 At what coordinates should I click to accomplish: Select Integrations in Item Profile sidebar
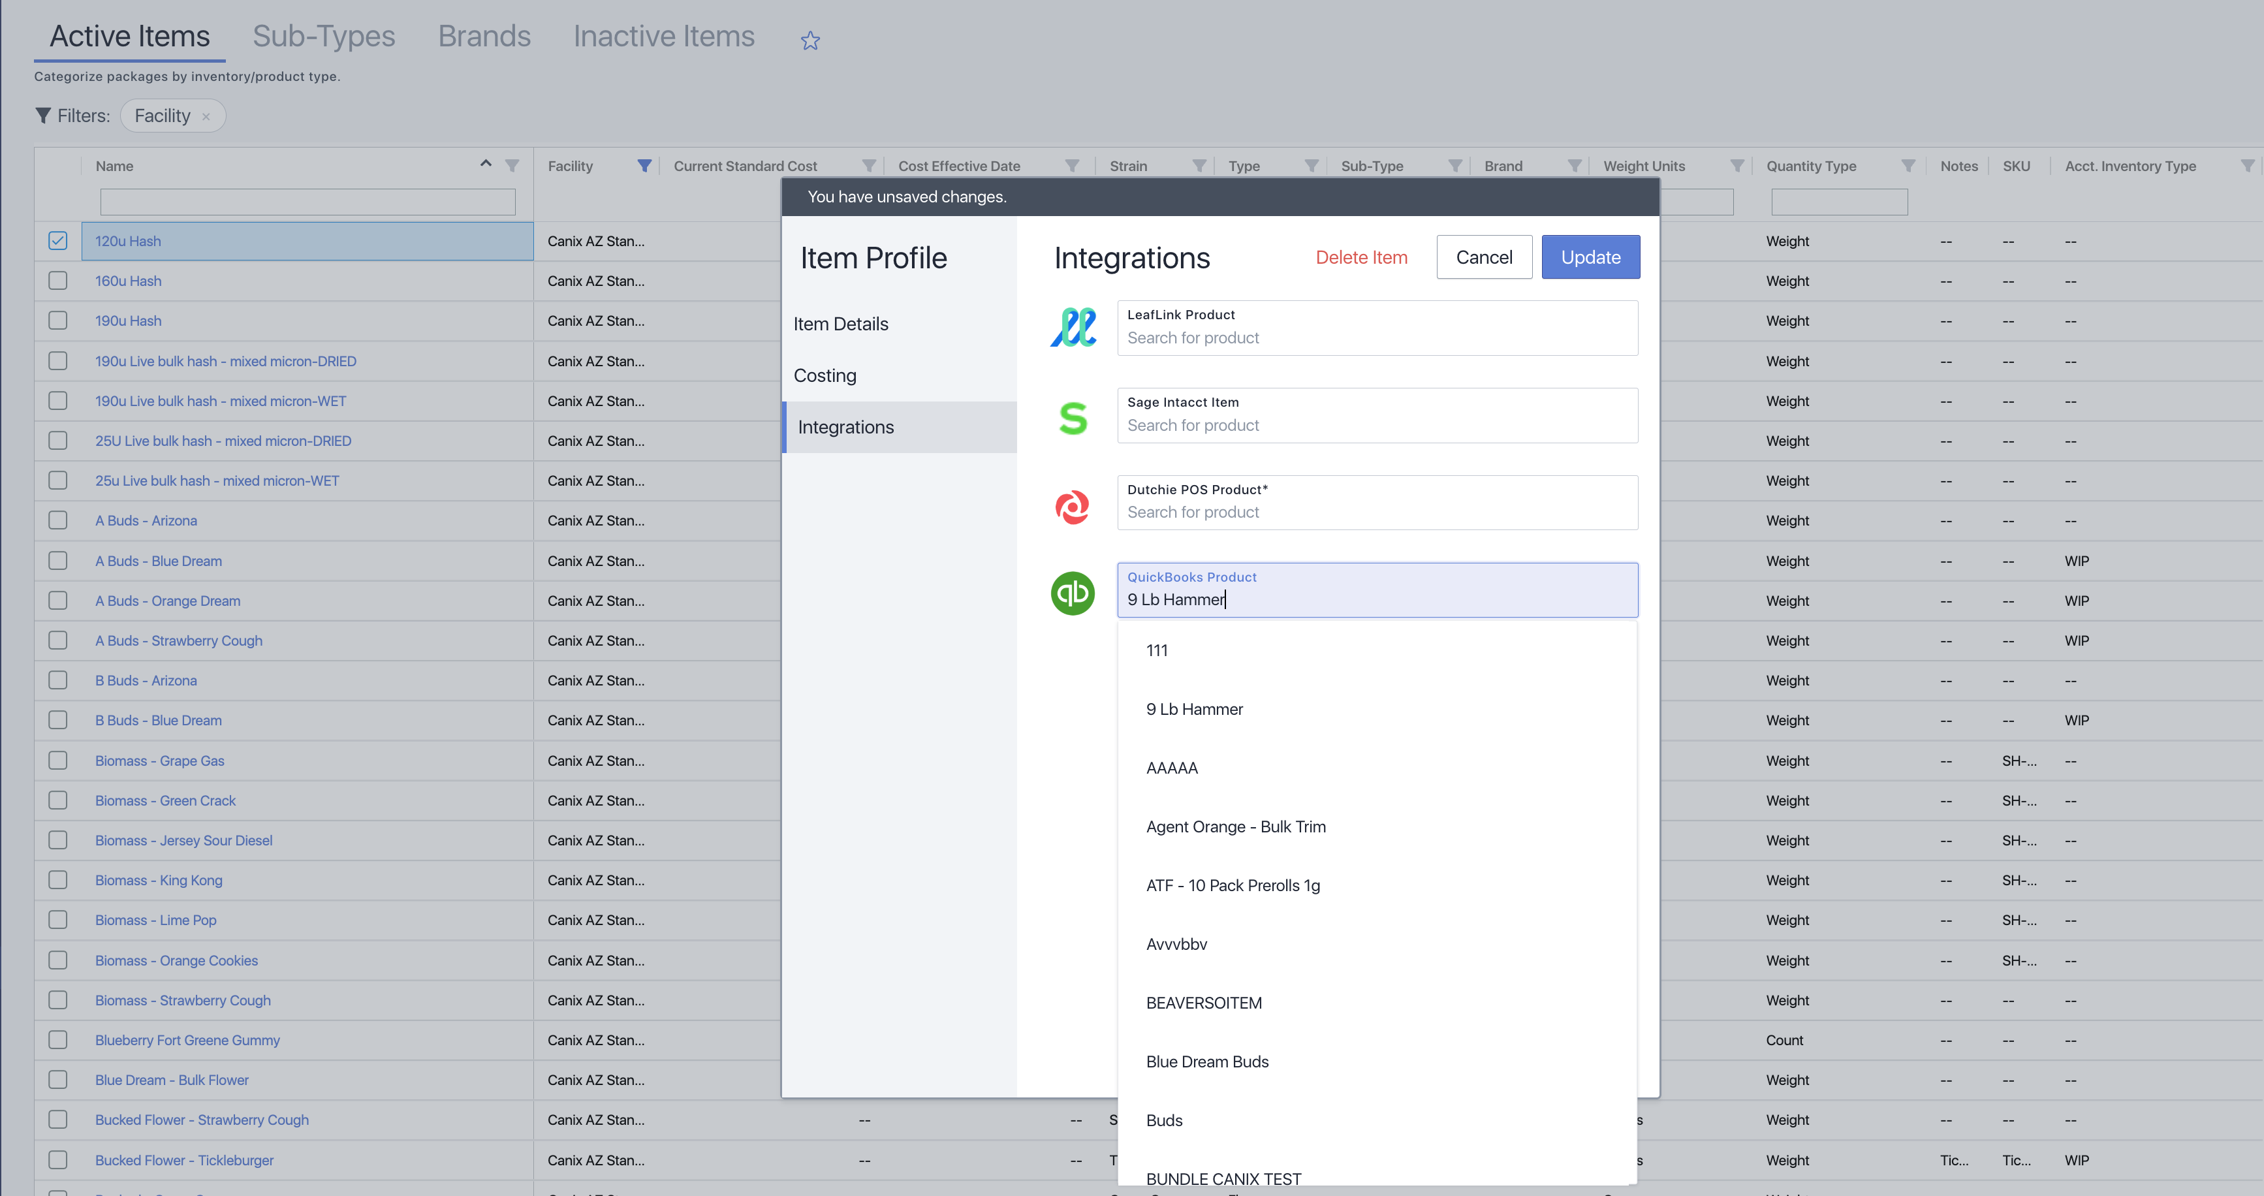[x=899, y=427]
